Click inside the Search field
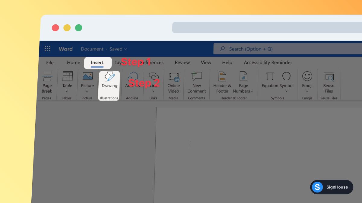 (x=271, y=49)
